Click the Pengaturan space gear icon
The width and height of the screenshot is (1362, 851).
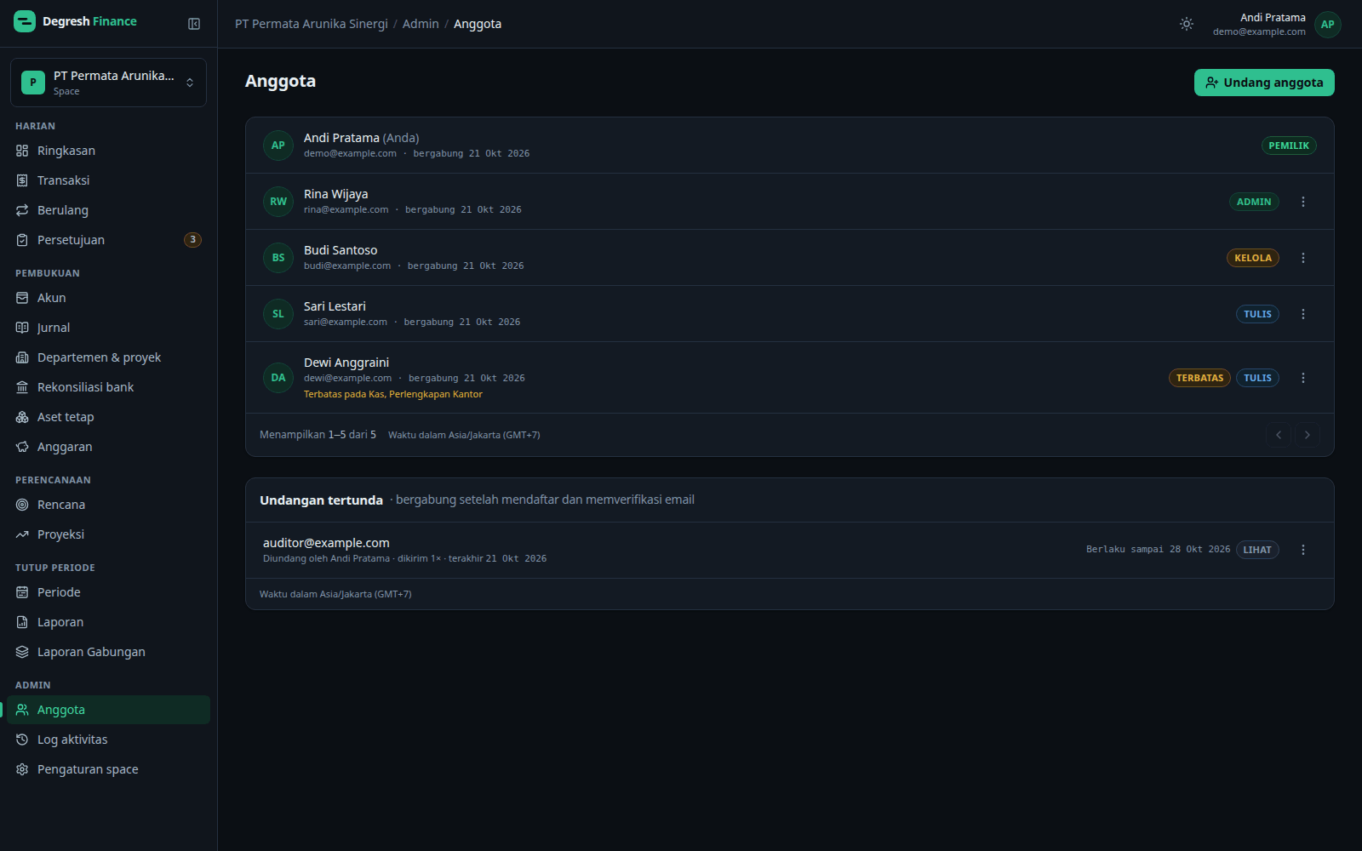point(22,769)
